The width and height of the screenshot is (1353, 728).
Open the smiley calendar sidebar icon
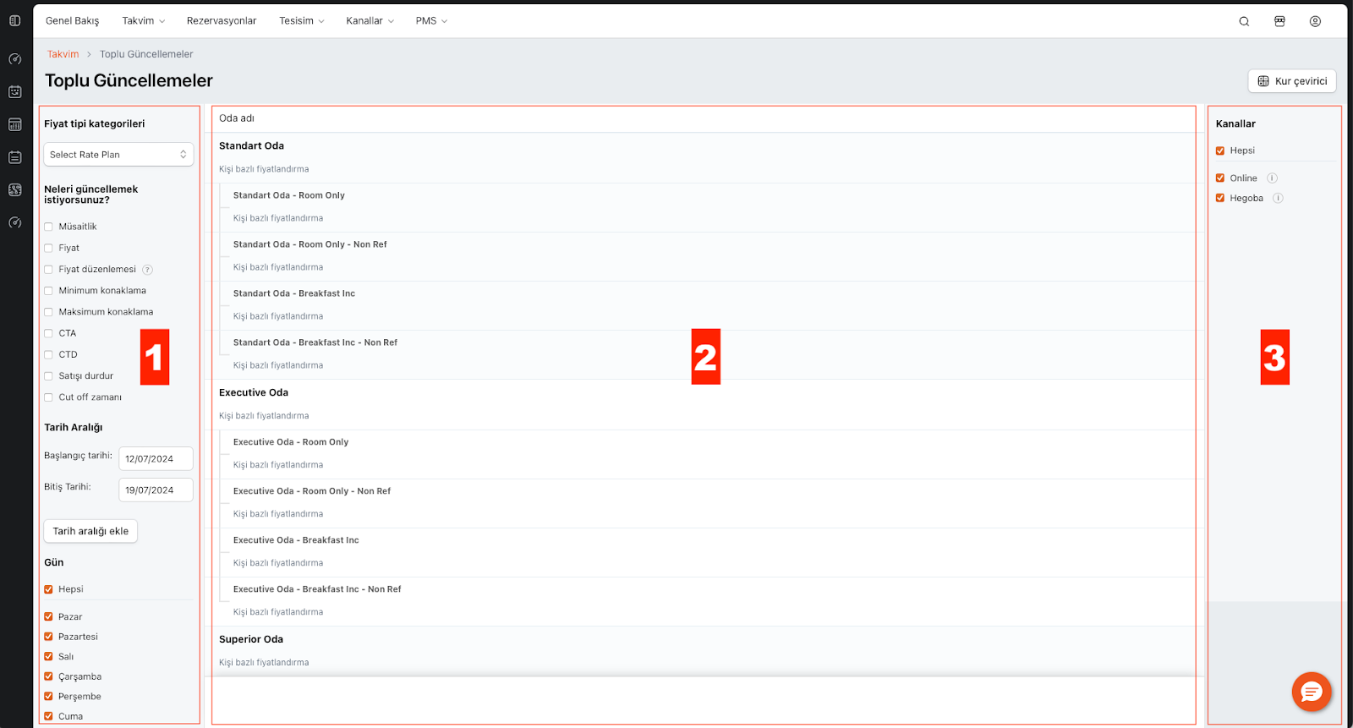coord(14,91)
